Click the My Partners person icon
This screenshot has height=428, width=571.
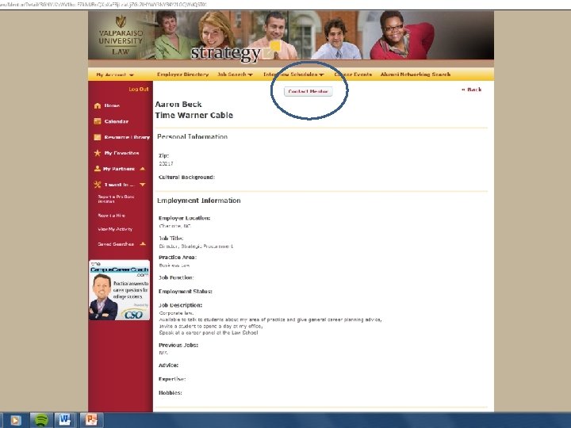coord(98,169)
